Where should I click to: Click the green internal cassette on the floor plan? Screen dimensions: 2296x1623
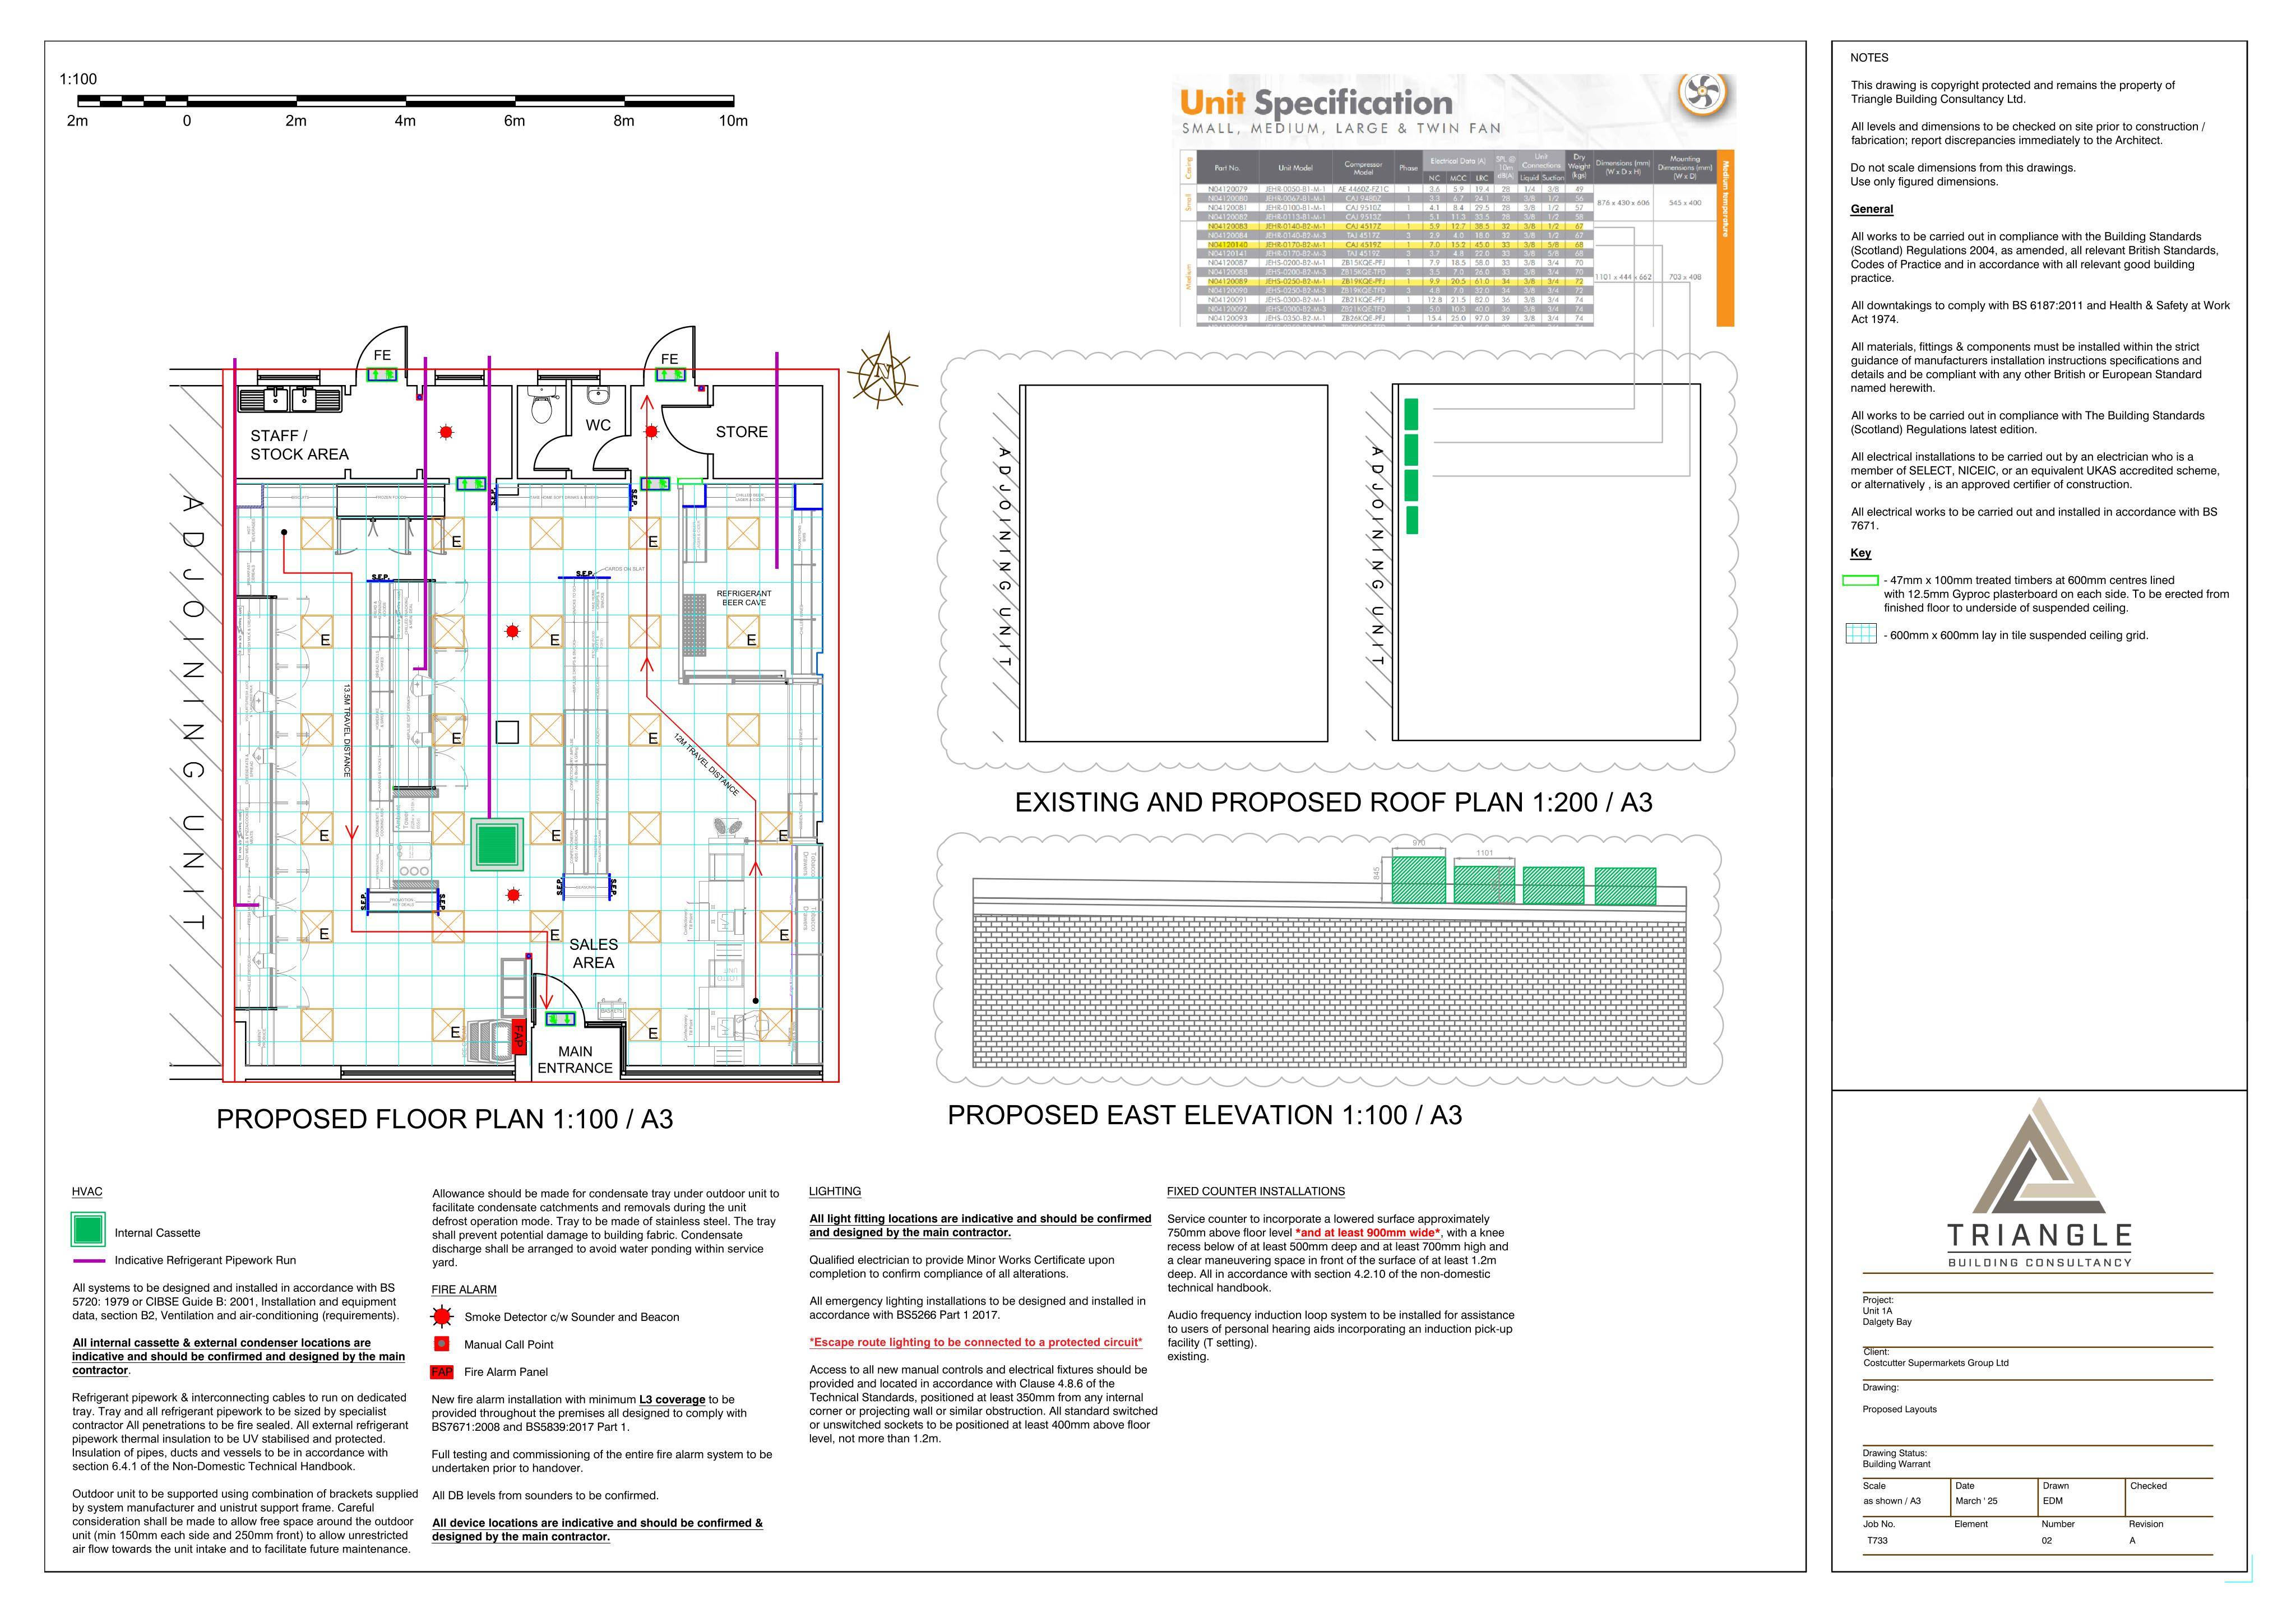click(x=497, y=845)
